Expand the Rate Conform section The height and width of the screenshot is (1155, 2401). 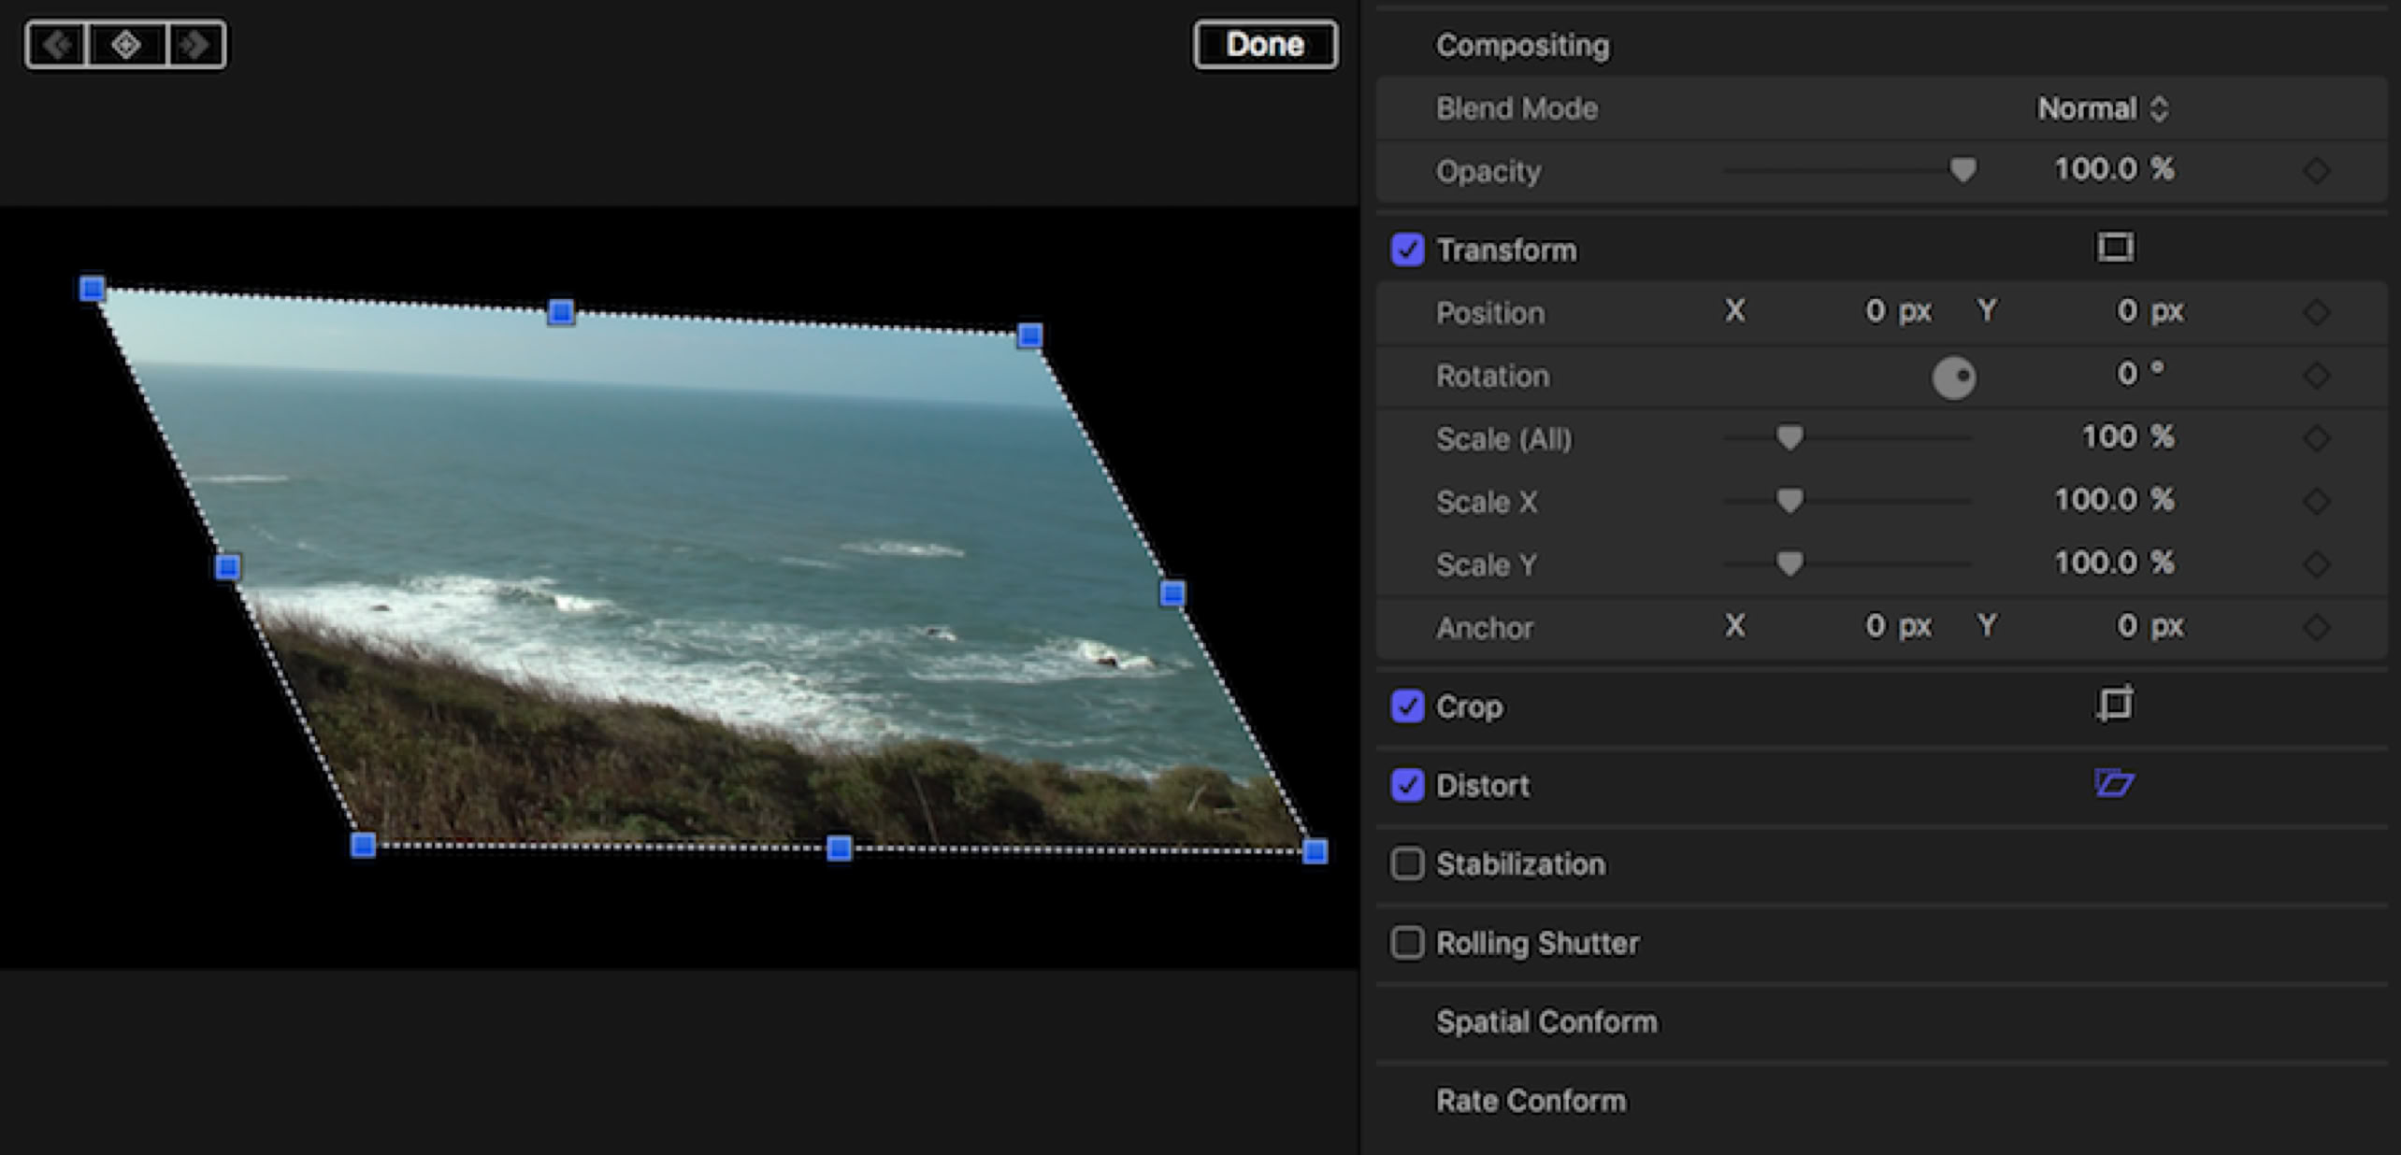pyautogui.click(x=1531, y=1101)
